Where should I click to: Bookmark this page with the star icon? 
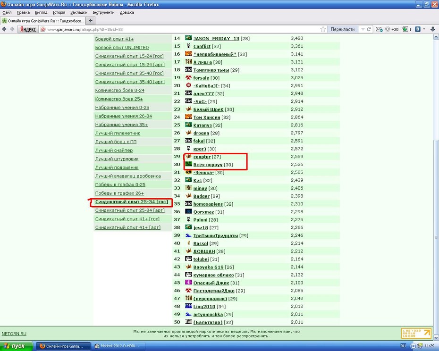click(323, 29)
